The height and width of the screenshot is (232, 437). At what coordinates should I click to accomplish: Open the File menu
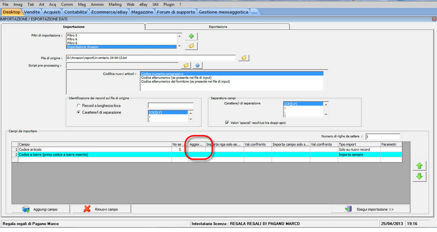click(x=5, y=4)
